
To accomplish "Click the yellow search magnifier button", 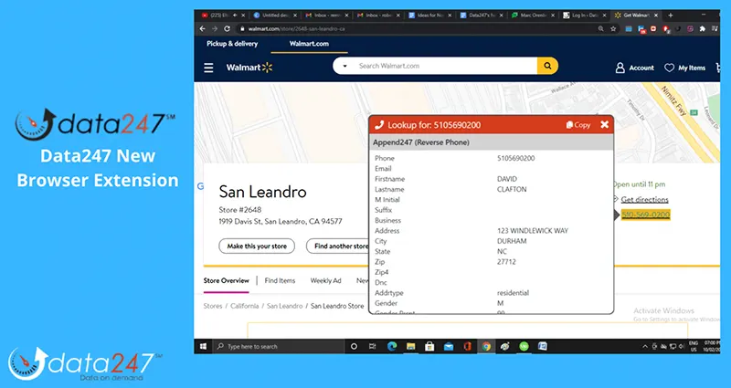I will [547, 67].
